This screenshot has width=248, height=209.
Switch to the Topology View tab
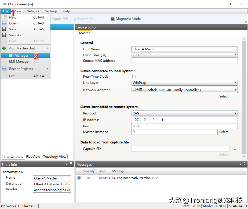[x=54, y=156]
